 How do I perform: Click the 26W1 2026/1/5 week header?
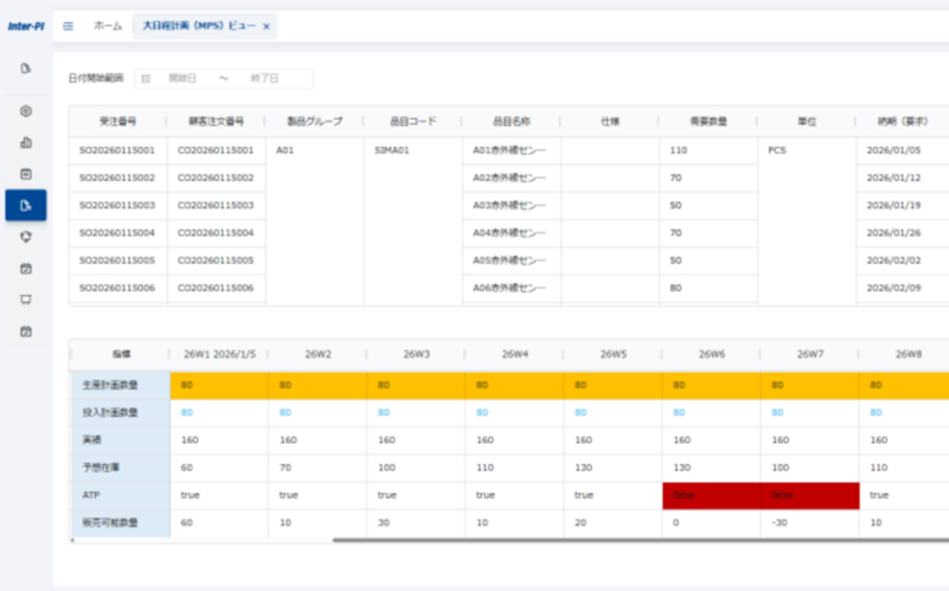tap(219, 354)
